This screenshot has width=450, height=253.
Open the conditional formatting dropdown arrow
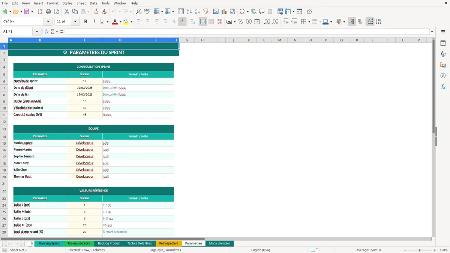tap(344, 22)
